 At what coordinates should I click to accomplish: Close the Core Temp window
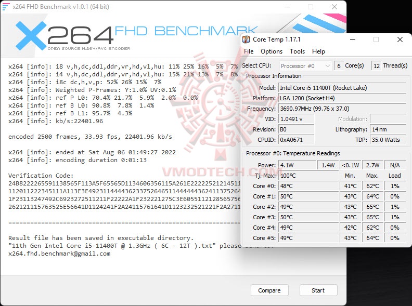[400, 39]
